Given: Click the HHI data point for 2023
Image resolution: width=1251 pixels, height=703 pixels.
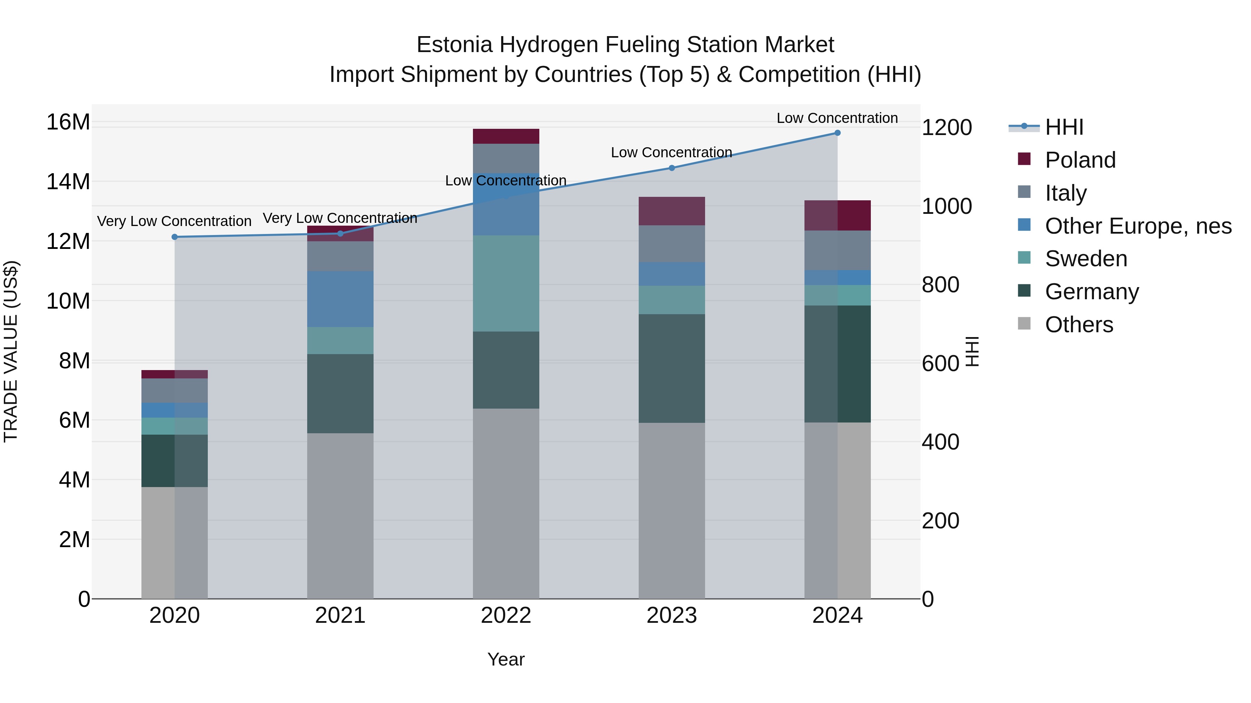Looking at the screenshot, I should click(672, 168).
